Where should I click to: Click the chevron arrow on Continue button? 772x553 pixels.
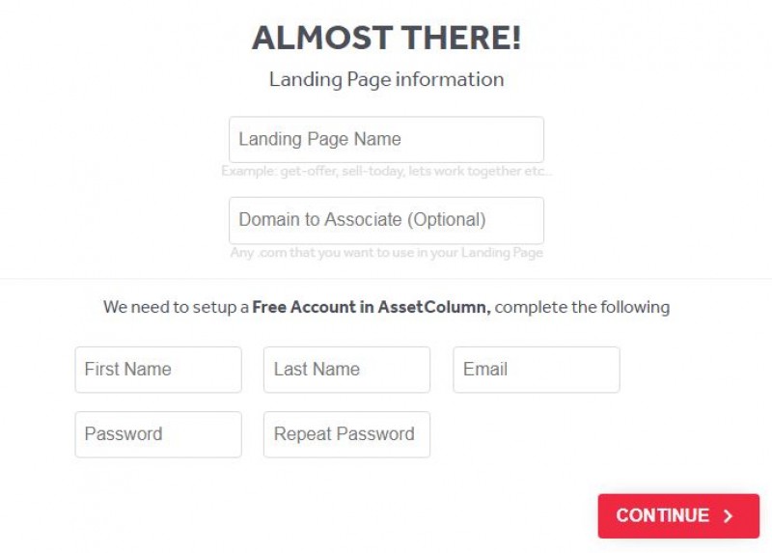(729, 515)
